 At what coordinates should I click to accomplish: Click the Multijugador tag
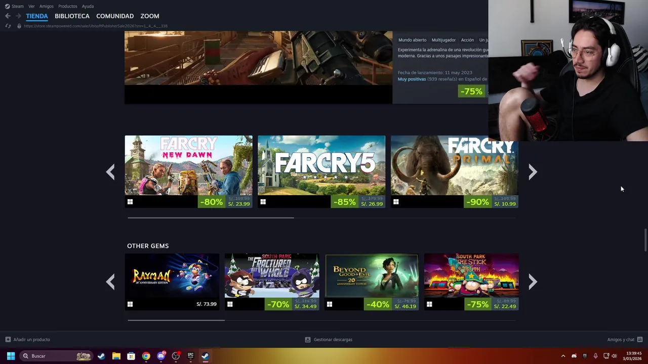tap(443, 40)
